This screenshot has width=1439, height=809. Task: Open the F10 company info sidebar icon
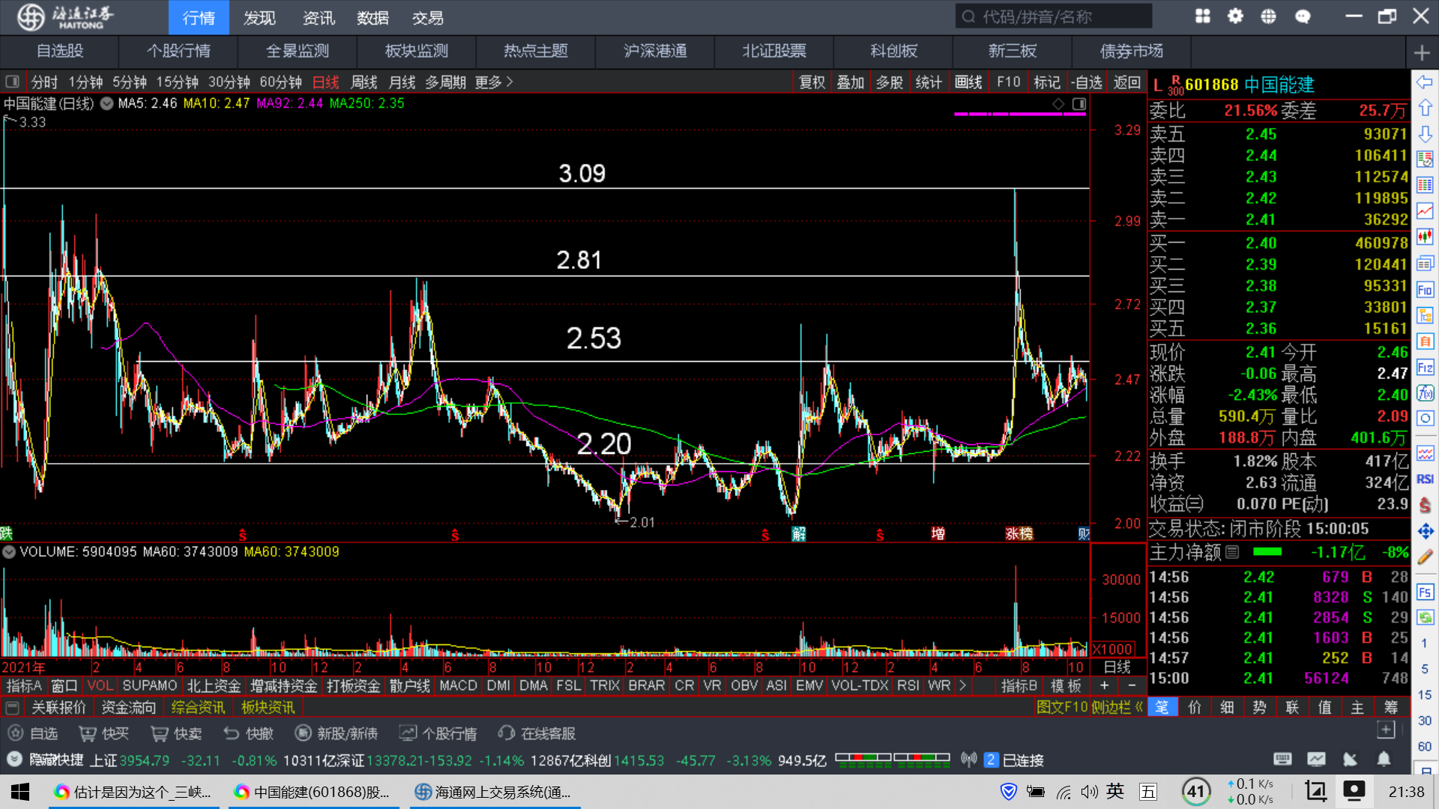1425,290
